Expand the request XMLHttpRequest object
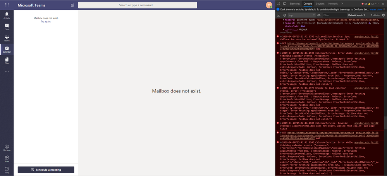387x176 pixels. pos(284,23)
